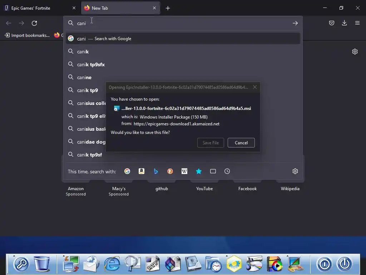Open the Facebook shortcut
The height and width of the screenshot is (275, 366).
247,189
